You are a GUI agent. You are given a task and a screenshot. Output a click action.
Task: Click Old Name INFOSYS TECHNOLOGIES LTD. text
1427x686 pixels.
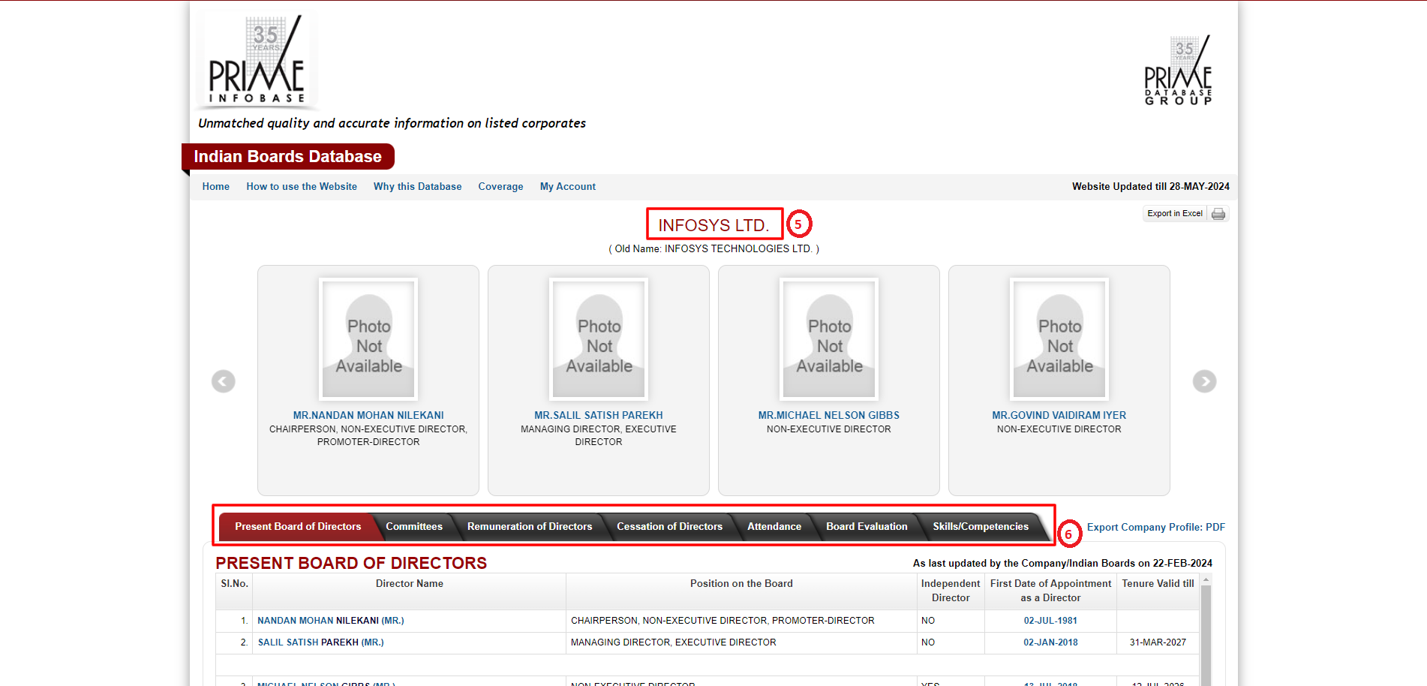713,249
